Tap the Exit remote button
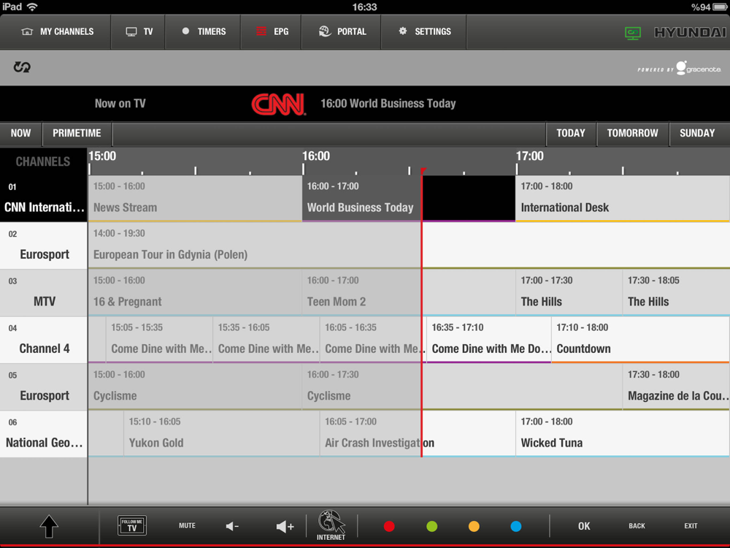730x548 pixels. click(x=691, y=525)
